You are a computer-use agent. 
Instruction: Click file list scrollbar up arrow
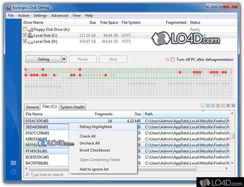coord(232,113)
